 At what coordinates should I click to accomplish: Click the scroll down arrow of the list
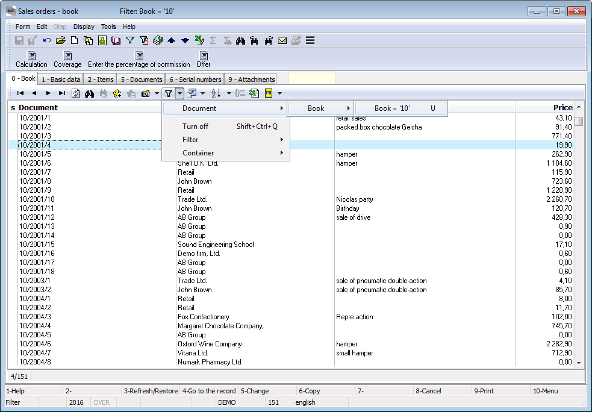[x=579, y=363]
